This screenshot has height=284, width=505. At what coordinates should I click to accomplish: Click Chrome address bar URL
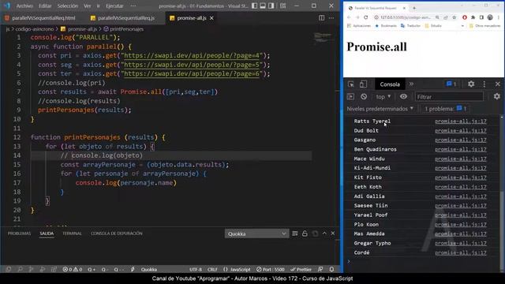point(405,17)
